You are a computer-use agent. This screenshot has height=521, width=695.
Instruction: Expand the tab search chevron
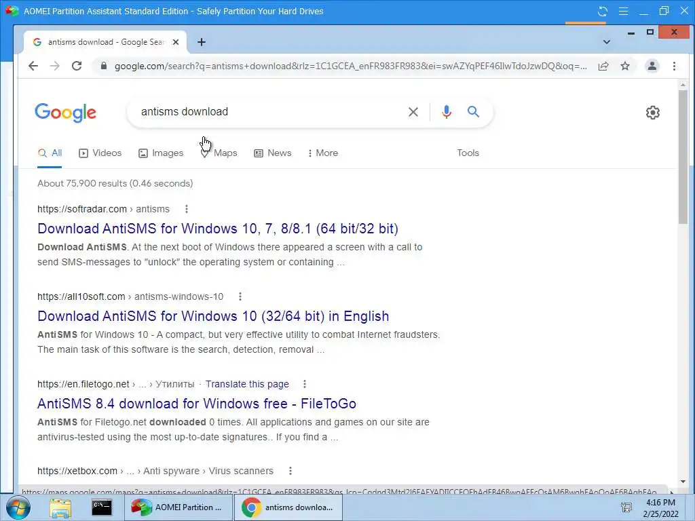pyautogui.click(x=606, y=42)
